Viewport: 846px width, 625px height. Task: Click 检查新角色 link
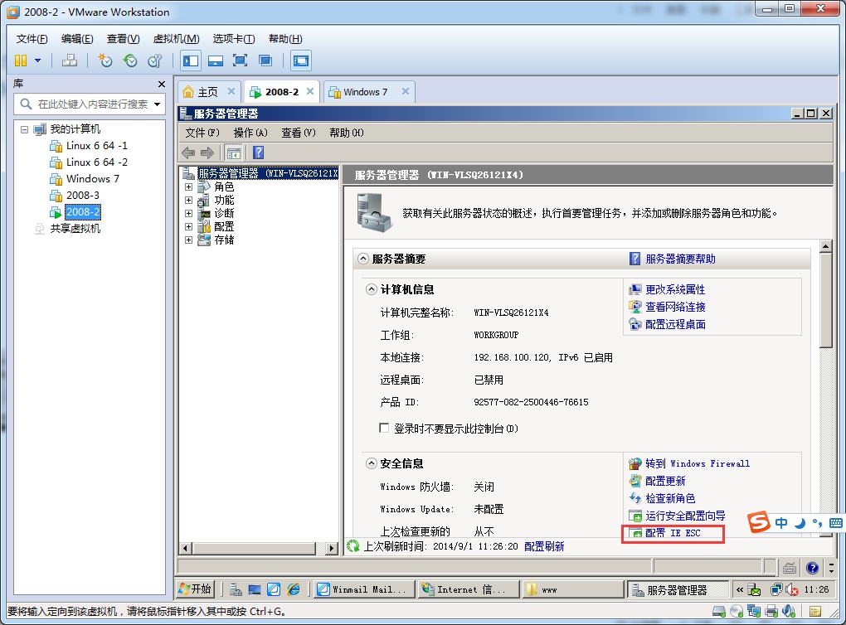tap(670, 498)
